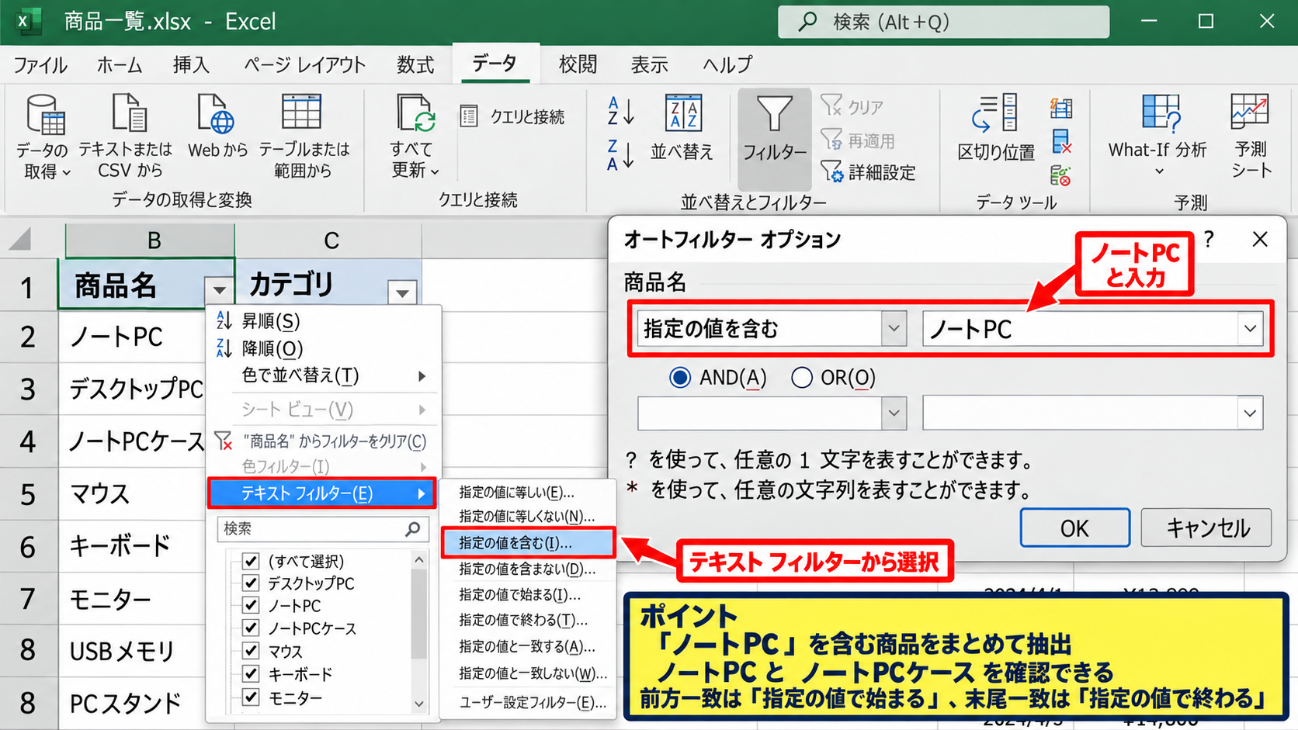Screen dimensions: 1298x730
Task: Uncheck the デスクトップPC checkbox
Action: tap(250, 583)
